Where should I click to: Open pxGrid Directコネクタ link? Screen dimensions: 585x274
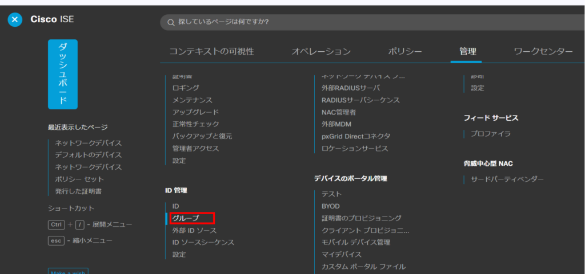(x=356, y=136)
